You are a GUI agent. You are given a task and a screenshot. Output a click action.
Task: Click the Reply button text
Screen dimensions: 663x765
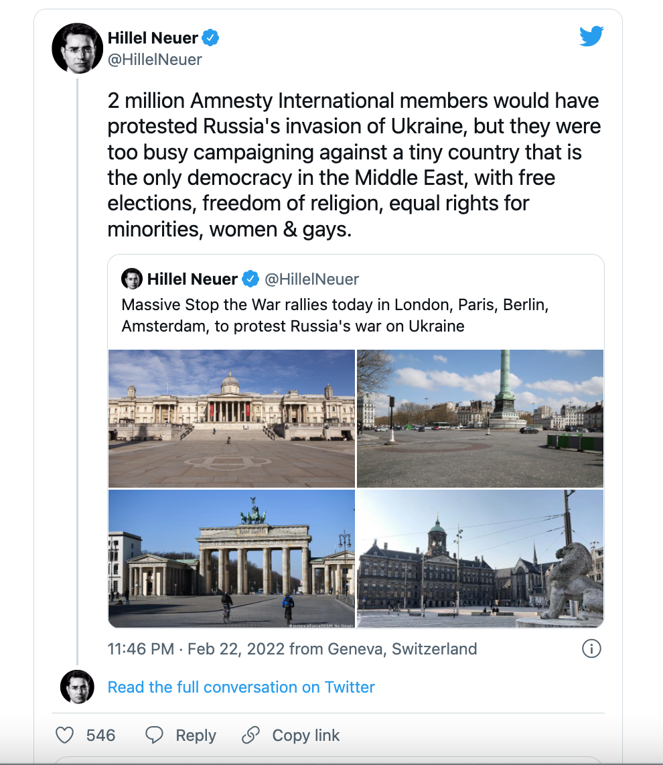tap(196, 736)
